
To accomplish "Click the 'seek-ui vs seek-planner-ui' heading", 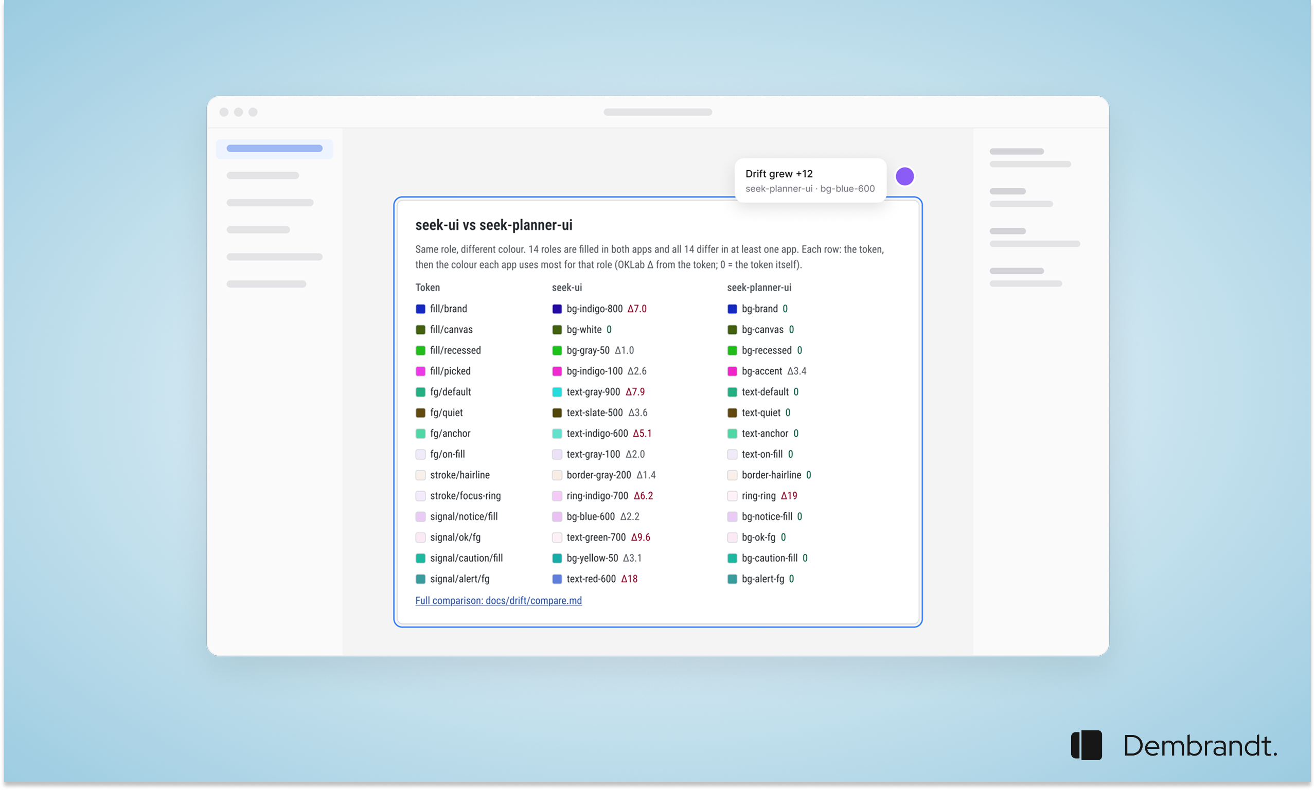I will click(493, 225).
